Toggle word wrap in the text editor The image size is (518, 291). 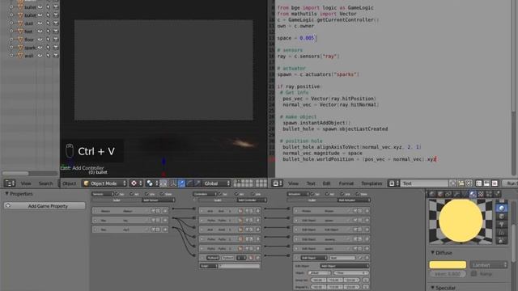(x=486, y=183)
